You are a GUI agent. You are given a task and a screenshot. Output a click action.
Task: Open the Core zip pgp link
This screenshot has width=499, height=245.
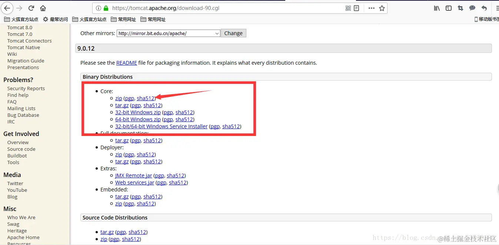[129, 98]
